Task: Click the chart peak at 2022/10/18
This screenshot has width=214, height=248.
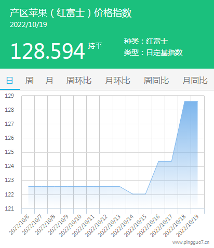Action: point(184,101)
